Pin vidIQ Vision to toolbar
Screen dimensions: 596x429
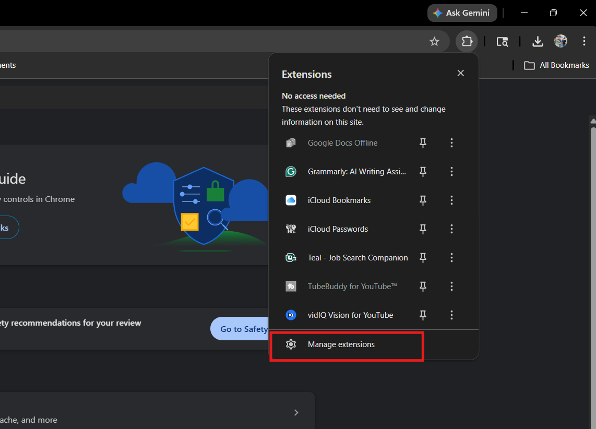(423, 315)
